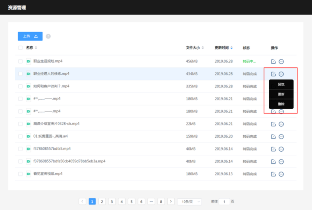312x210 pixels.
Task: Go to page 3 in pagination
Action: pyautogui.click(x=112, y=202)
